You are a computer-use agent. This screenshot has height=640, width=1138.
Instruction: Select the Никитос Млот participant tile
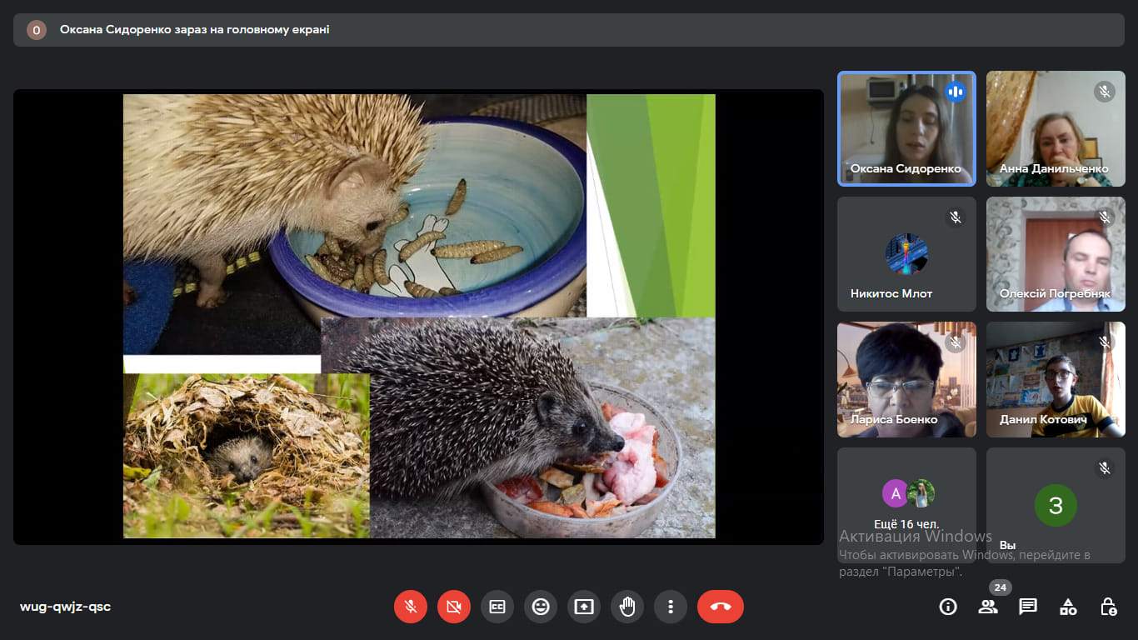(x=906, y=254)
